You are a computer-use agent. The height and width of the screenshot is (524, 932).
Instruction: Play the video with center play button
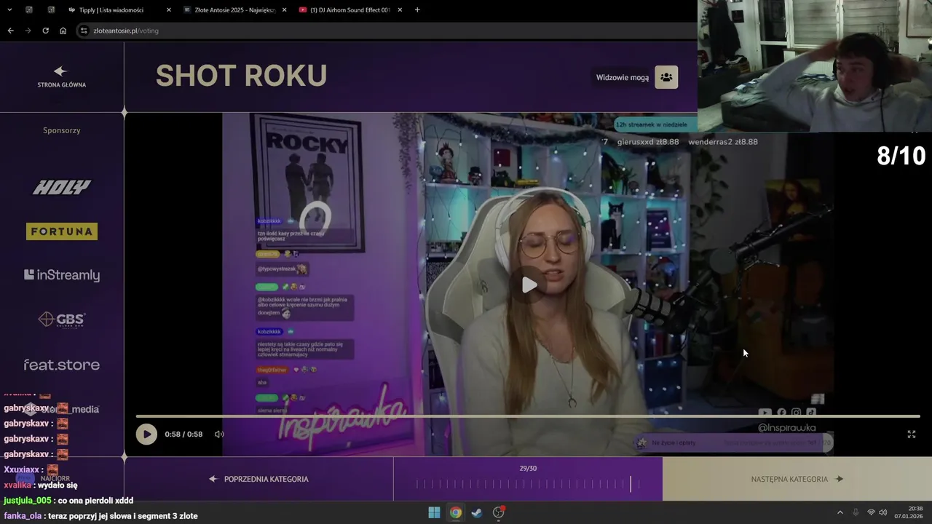[x=529, y=285]
